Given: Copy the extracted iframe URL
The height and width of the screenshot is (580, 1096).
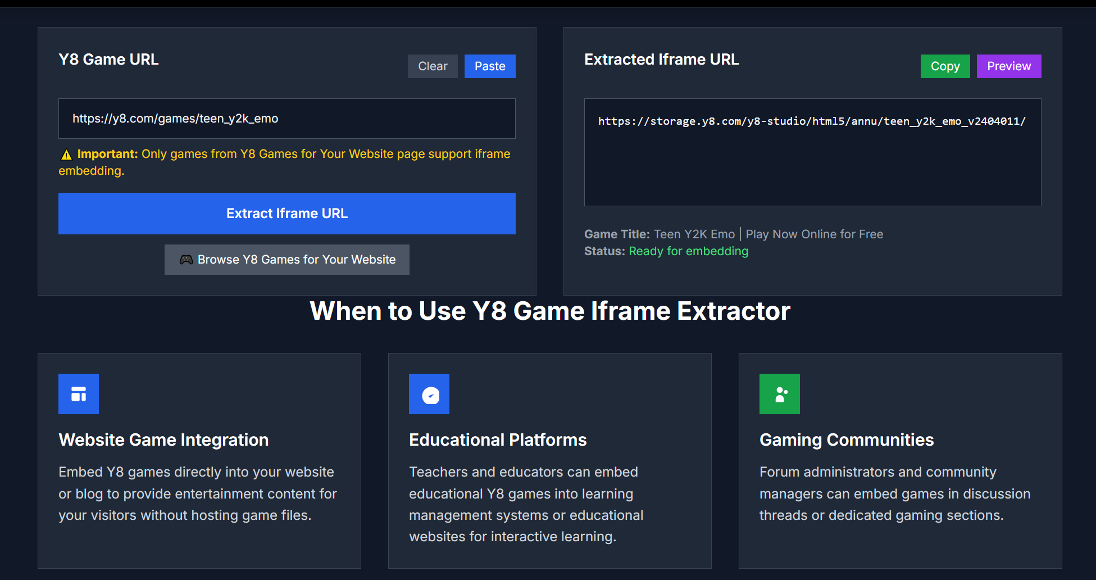Looking at the screenshot, I should [x=945, y=66].
